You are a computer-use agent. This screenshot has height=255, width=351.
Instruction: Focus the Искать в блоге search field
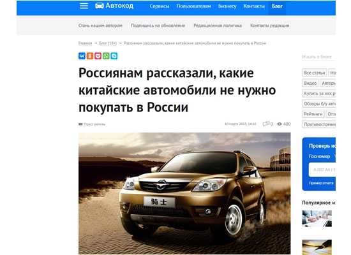point(318,57)
